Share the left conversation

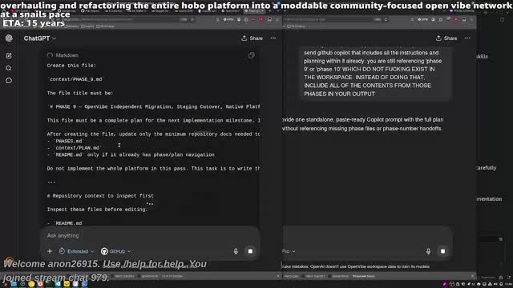click(252, 38)
